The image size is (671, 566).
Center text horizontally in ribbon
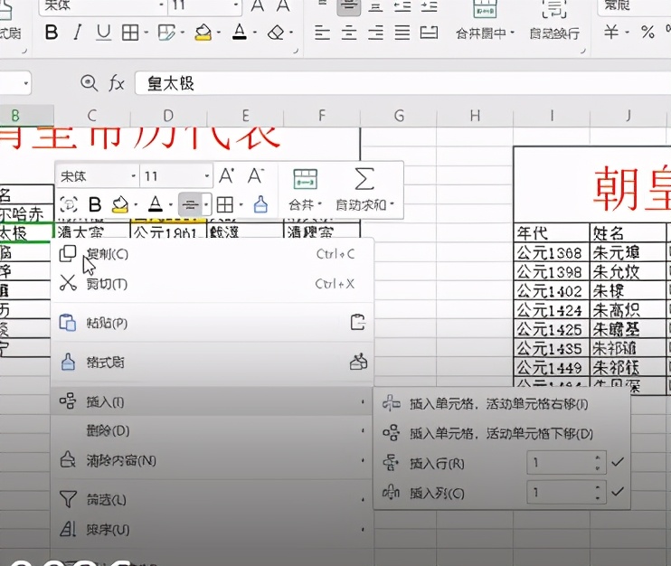(349, 33)
